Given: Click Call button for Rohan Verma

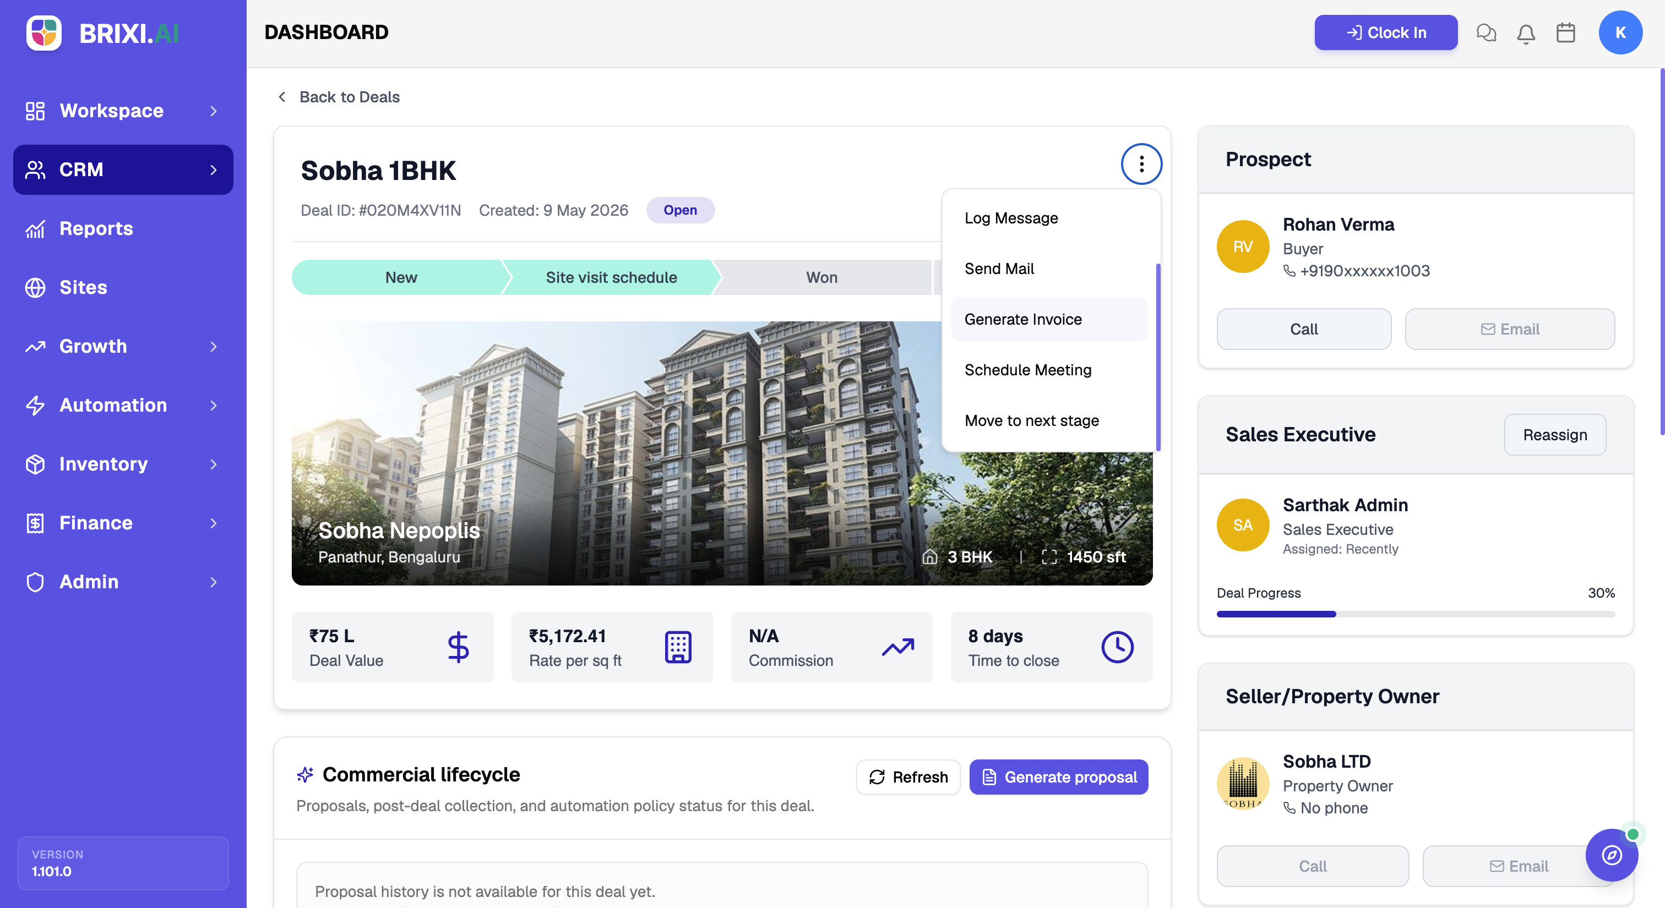Looking at the screenshot, I should tap(1304, 330).
